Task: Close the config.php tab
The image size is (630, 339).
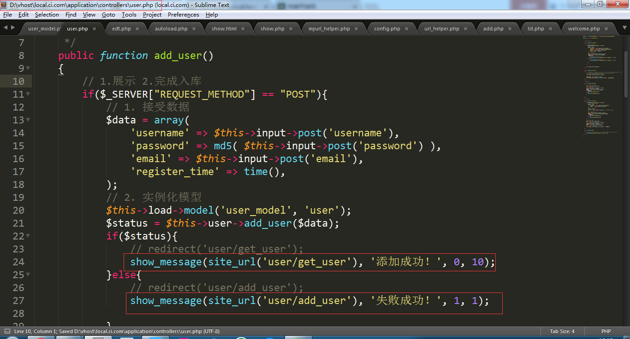Action: [407, 29]
